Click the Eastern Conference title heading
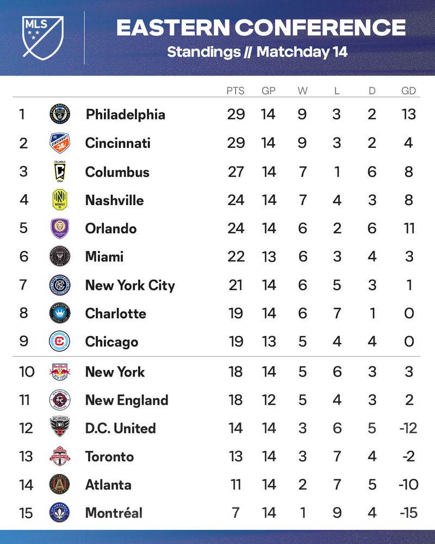Screen dimensions: 435x544 coord(261,27)
